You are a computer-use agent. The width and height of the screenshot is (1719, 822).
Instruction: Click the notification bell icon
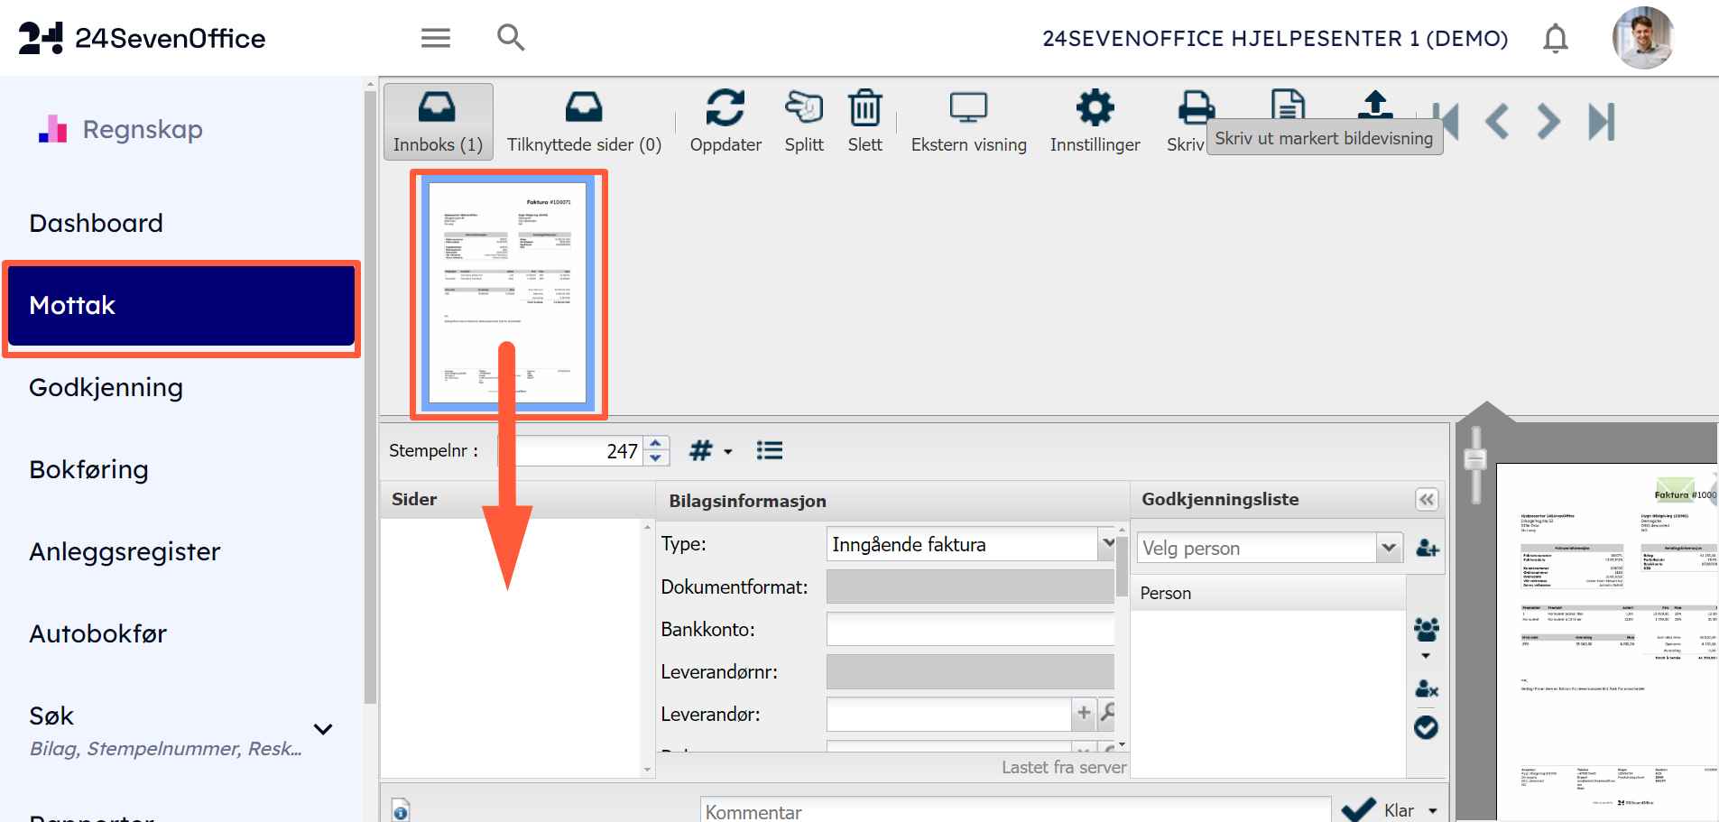pyautogui.click(x=1555, y=39)
